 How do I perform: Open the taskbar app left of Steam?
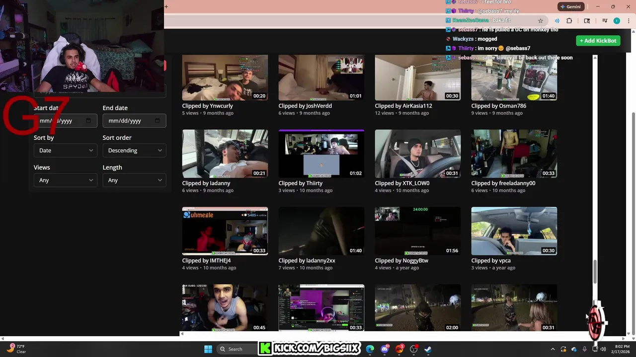[x=413, y=349]
